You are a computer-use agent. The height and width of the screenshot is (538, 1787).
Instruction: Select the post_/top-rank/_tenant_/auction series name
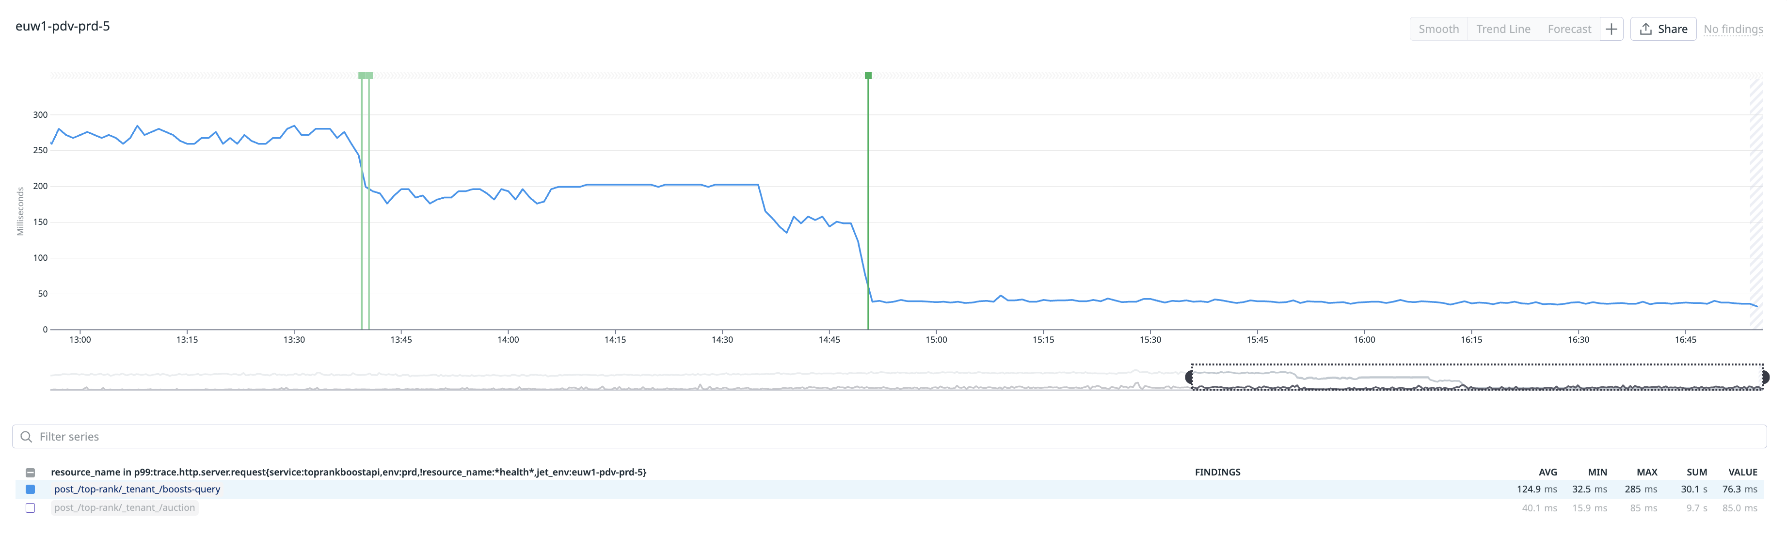tap(125, 508)
